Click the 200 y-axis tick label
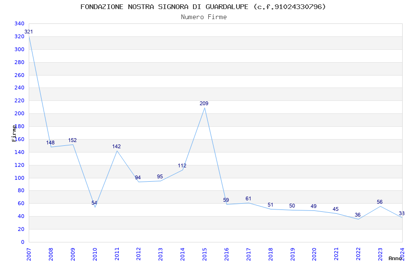 click(19, 114)
